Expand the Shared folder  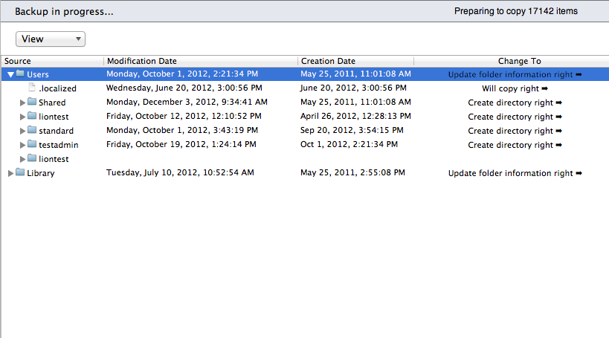click(x=22, y=103)
